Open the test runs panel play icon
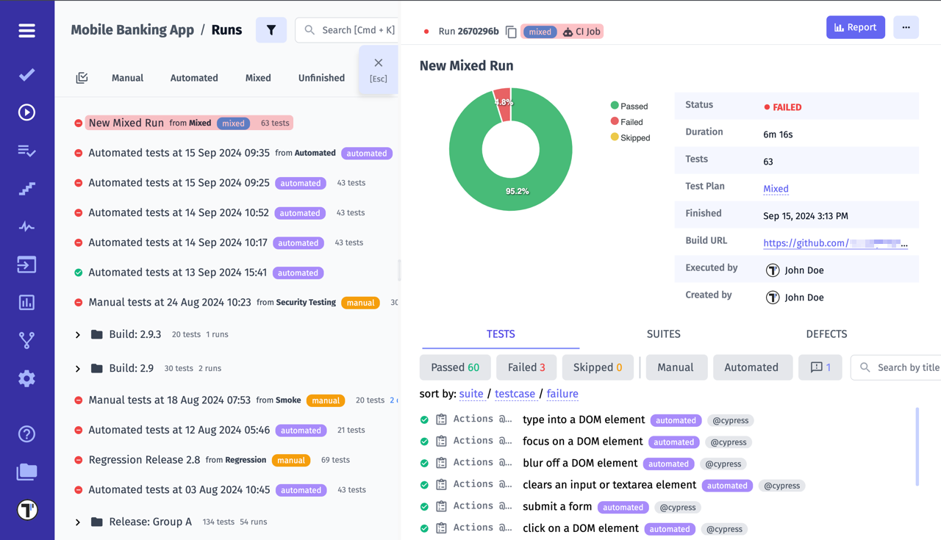Viewport: 941px width, 540px height. [x=26, y=112]
